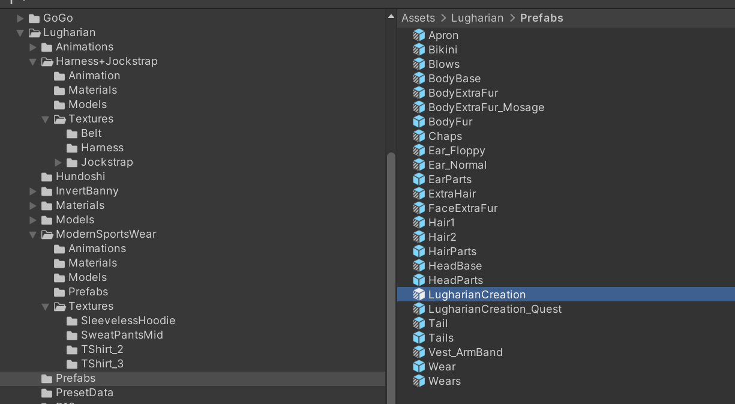Select the HairParts prefab icon
The image size is (735, 404).
[x=419, y=252]
